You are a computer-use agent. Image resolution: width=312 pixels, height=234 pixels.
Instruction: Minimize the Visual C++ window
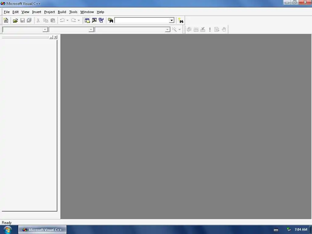click(x=287, y=2)
